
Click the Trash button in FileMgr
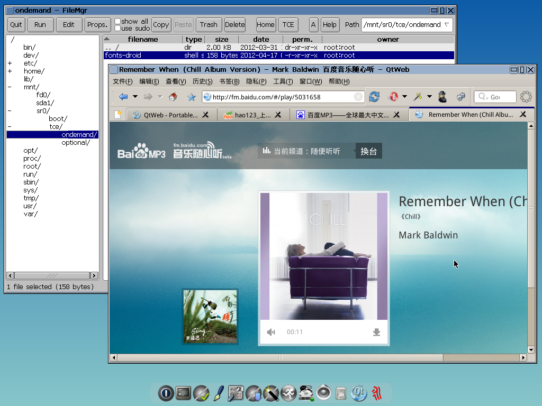209,24
